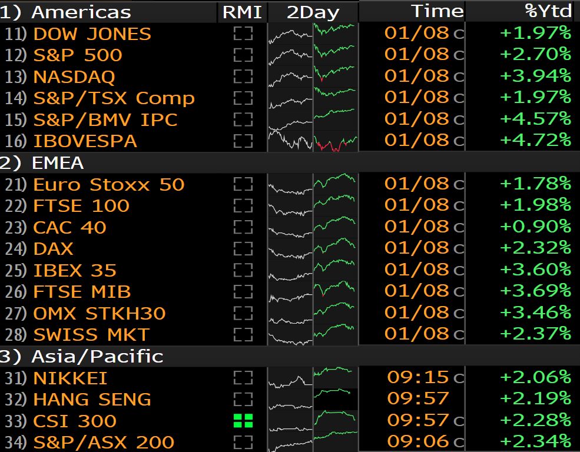Open the NASDAQ index

pyautogui.click(x=74, y=77)
